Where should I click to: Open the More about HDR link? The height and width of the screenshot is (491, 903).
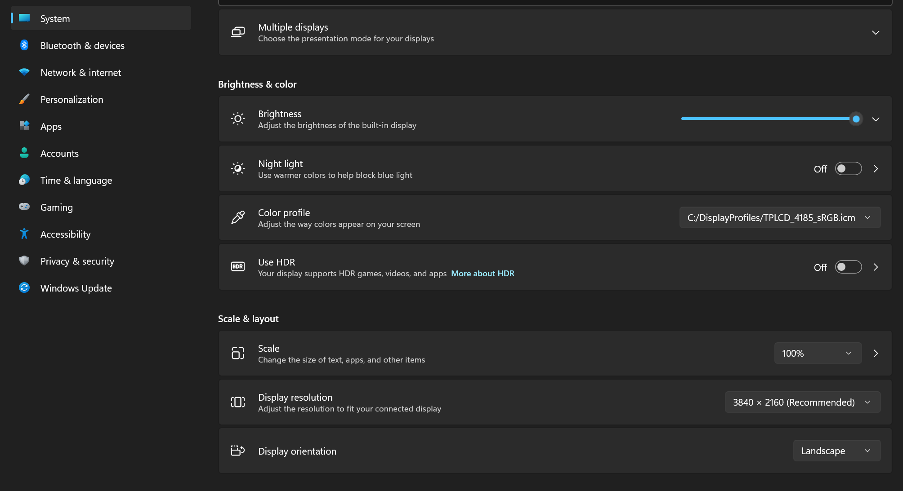483,274
